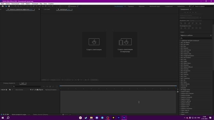Click the zoom slider knob below the timeline

63,115
